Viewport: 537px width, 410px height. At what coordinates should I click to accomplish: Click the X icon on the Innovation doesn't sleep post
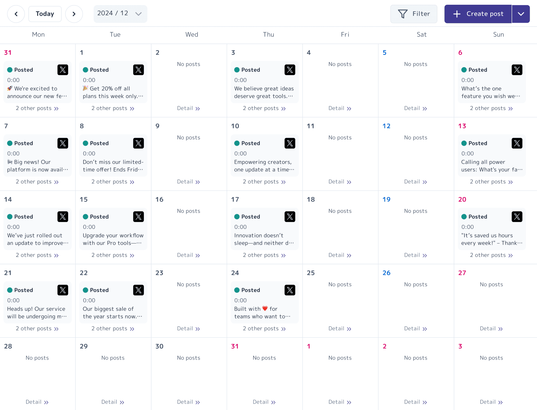(290, 217)
